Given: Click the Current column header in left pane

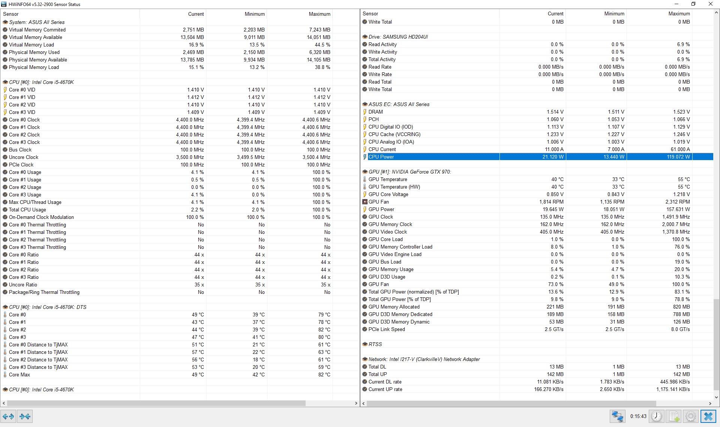Looking at the screenshot, I should 173,14.
